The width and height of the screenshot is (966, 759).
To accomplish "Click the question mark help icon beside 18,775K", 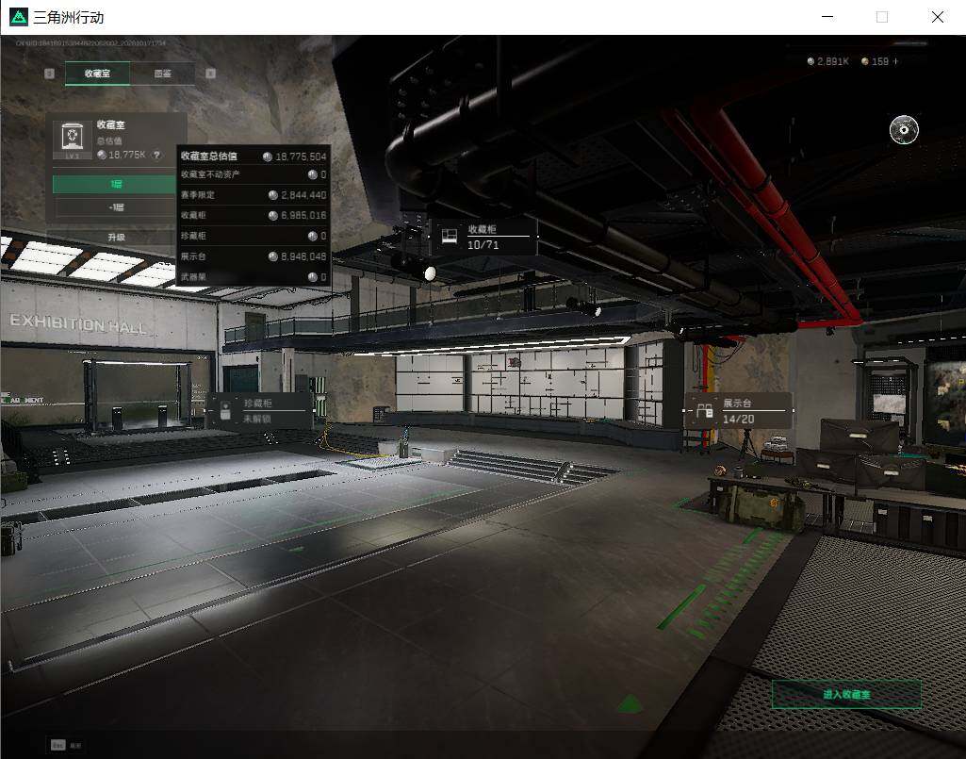I will 157,155.
